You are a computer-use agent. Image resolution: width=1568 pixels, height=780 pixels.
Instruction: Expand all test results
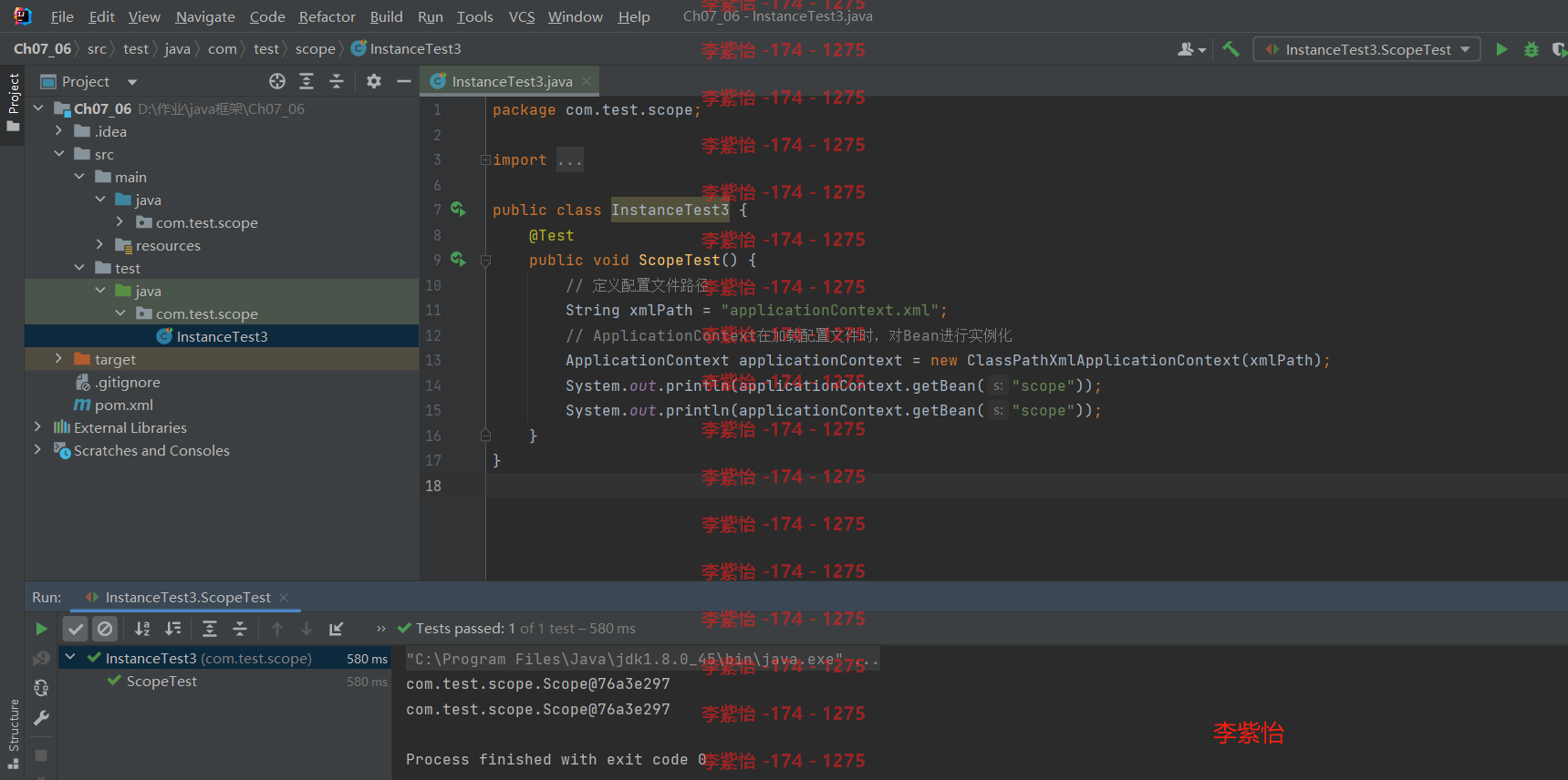(210, 628)
